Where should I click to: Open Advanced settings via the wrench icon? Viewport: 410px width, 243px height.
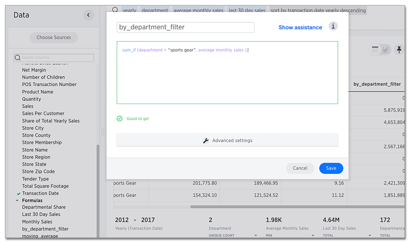tap(206, 140)
